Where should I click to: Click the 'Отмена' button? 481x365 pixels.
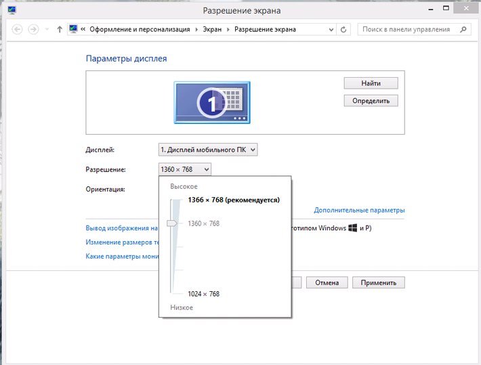[x=327, y=282]
